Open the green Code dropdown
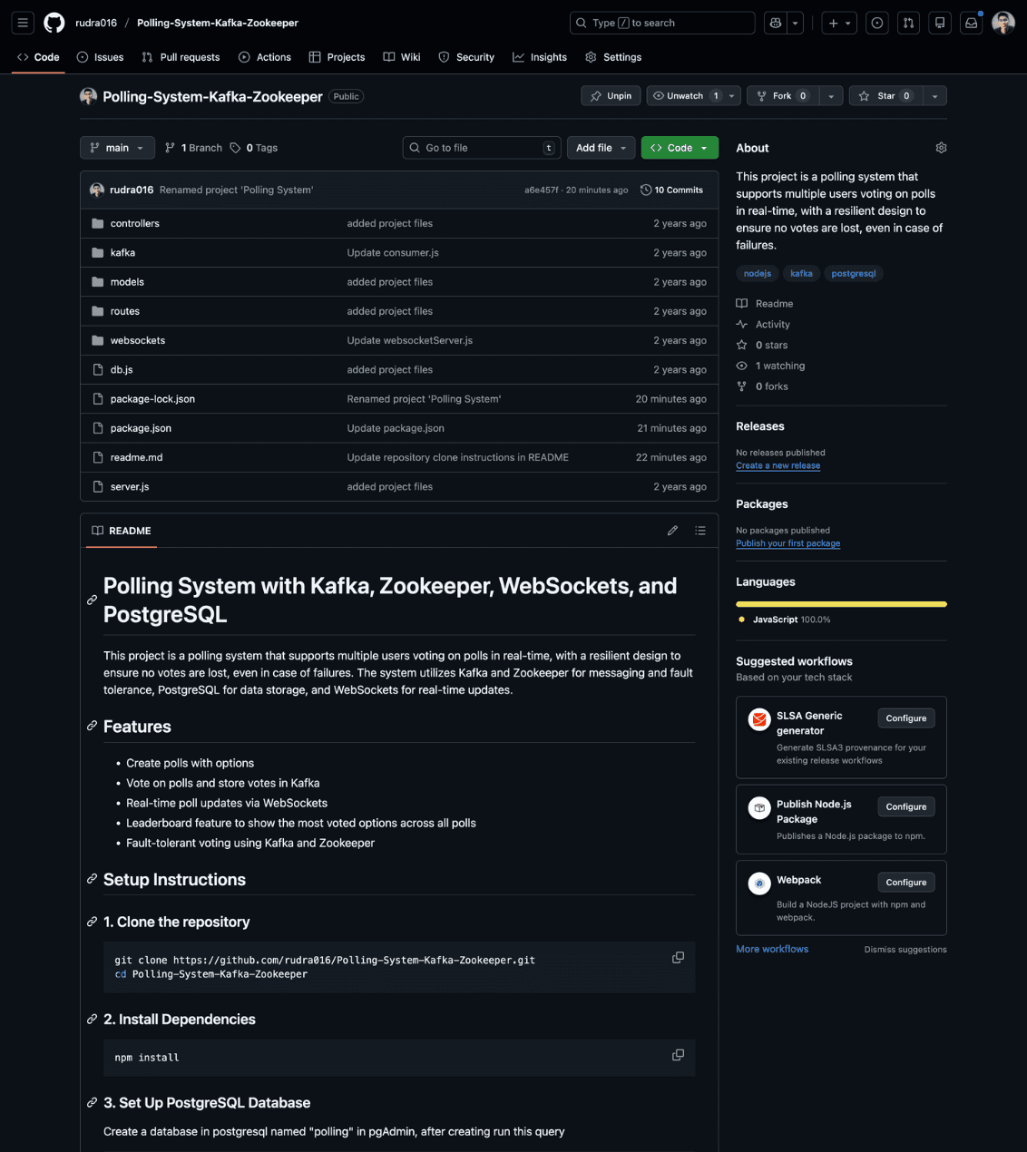Viewport: 1027px width, 1152px height. 680,148
